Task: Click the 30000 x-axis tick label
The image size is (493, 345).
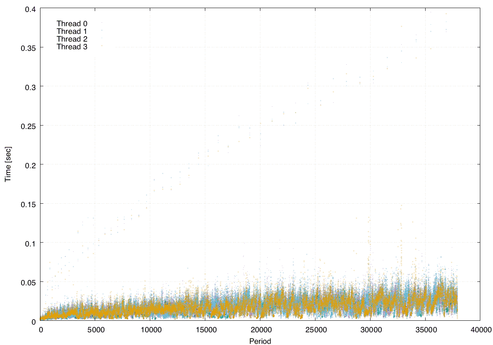Action: pyautogui.click(x=370, y=330)
